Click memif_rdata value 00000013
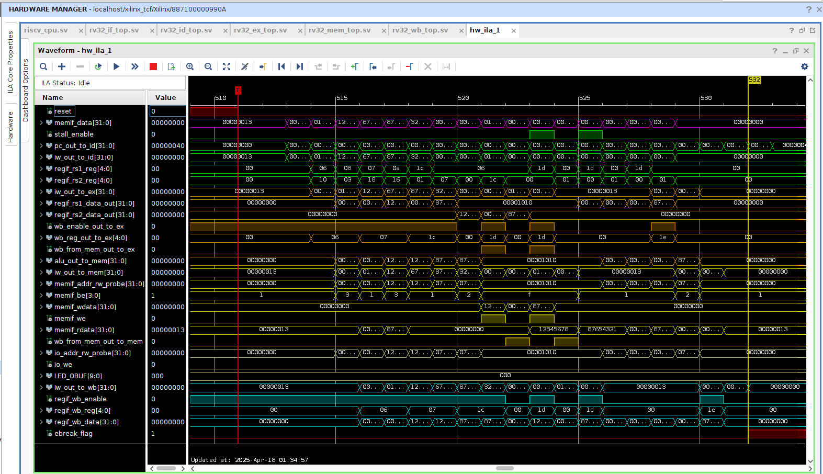The height and width of the screenshot is (474, 823). coord(168,330)
